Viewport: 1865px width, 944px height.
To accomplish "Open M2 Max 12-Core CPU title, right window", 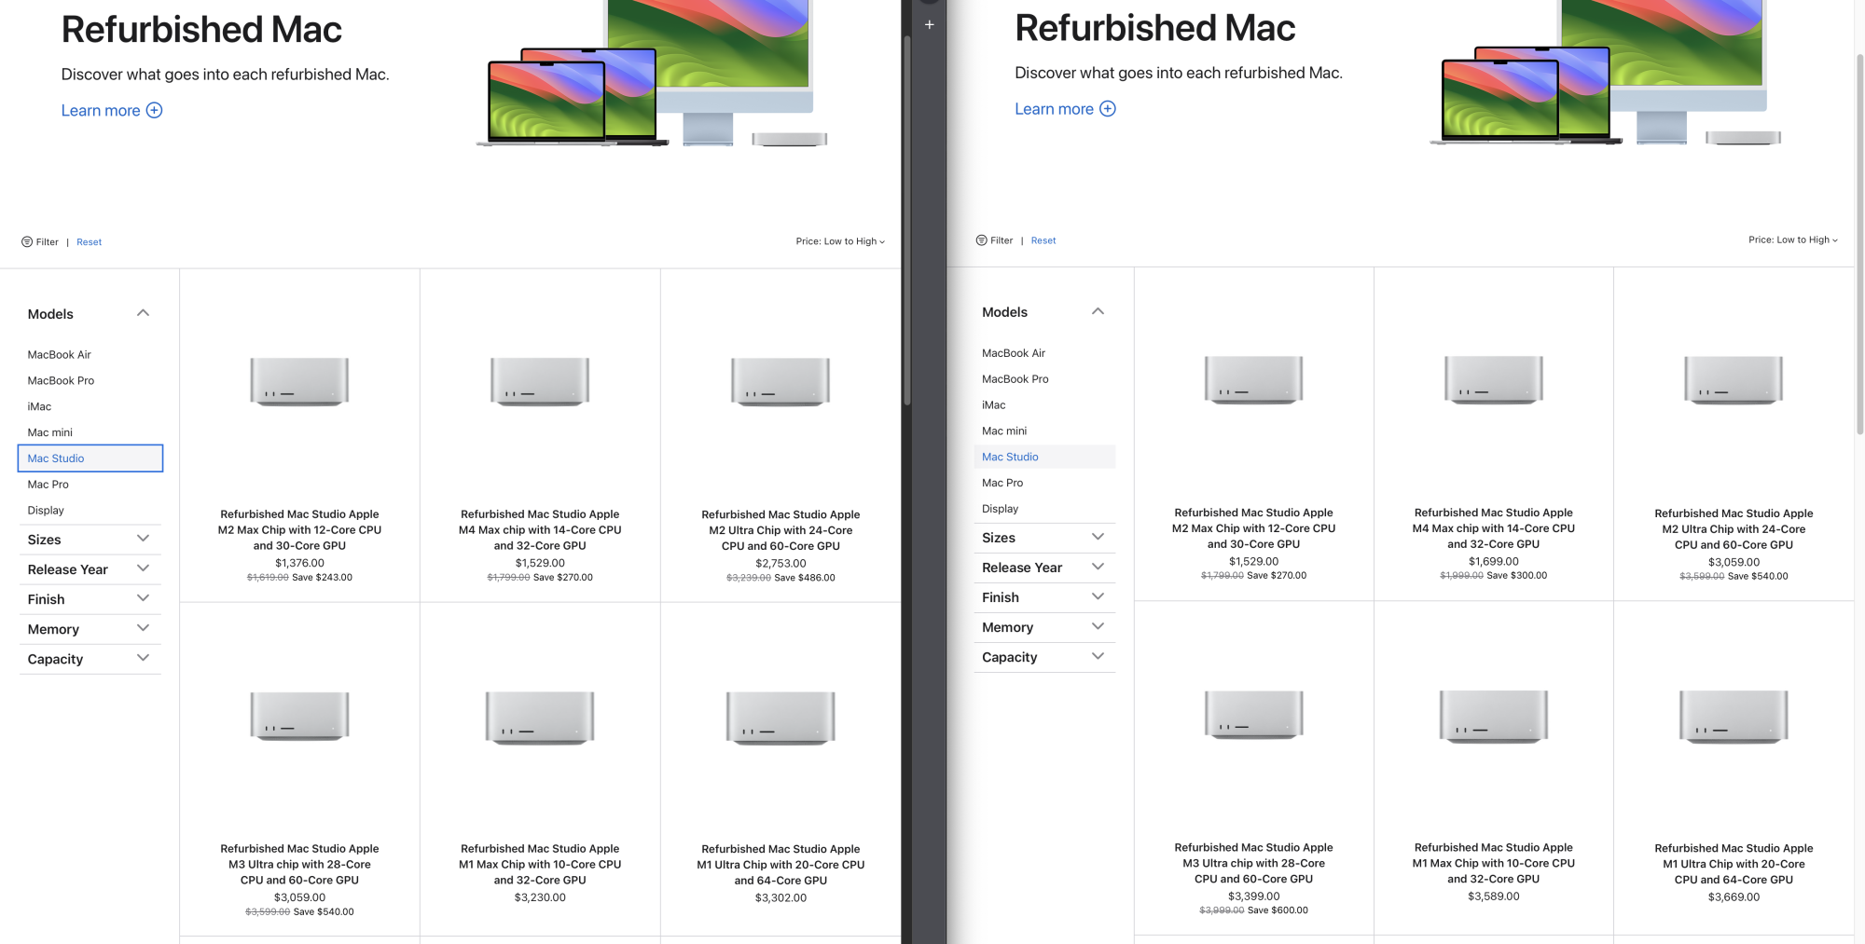I will tap(1253, 528).
